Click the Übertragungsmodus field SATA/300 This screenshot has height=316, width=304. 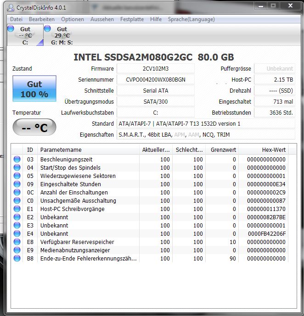point(156,101)
